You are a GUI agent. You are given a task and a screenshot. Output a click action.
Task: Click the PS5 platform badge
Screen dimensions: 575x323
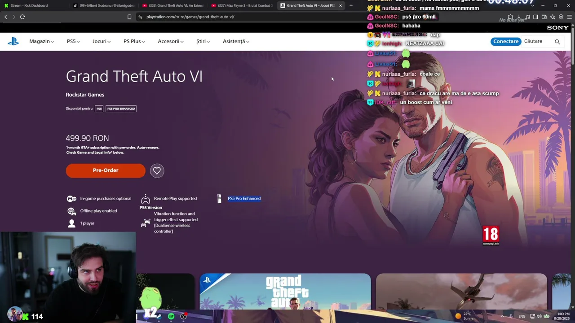click(x=99, y=109)
